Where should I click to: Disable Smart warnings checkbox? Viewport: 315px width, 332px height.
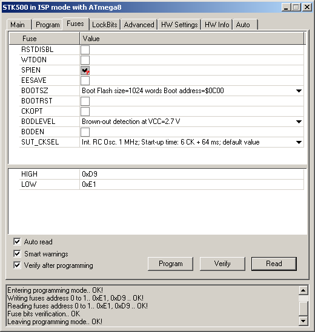(x=17, y=253)
